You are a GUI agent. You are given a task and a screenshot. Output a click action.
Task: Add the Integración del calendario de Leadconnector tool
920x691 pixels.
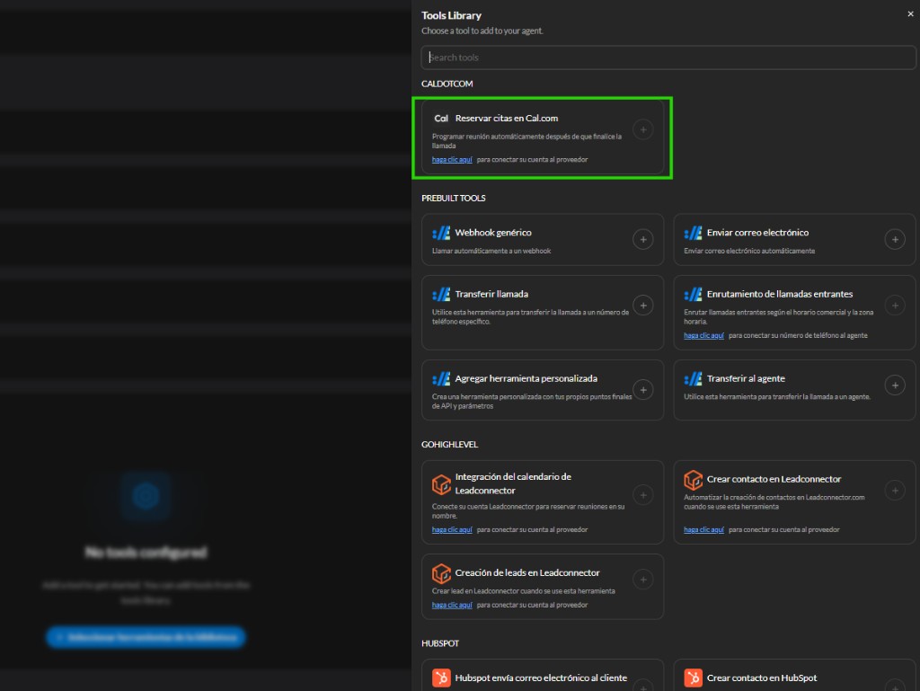(x=643, y=495)
